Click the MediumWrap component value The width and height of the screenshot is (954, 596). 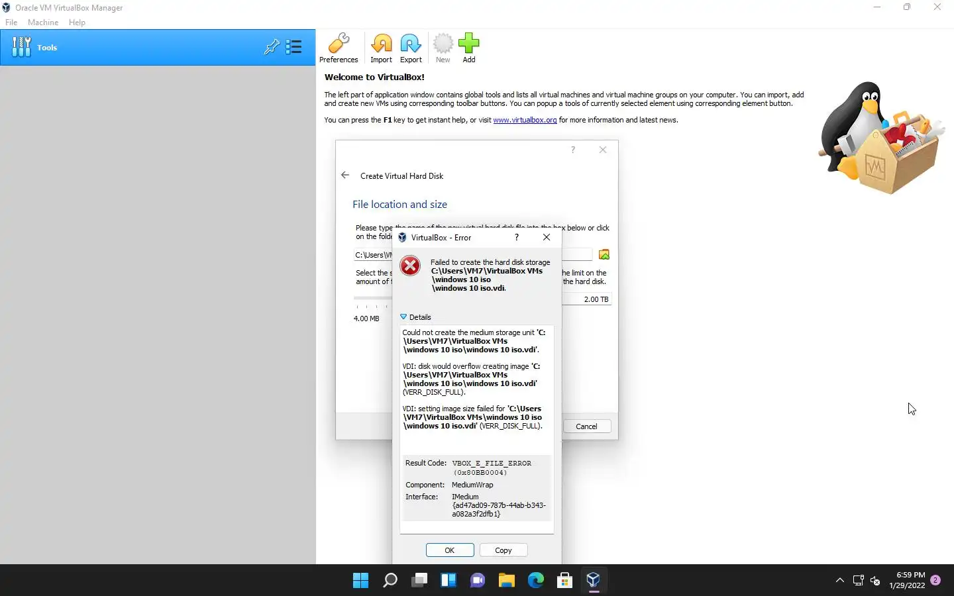pyautogui.click(x=472, y=485)
